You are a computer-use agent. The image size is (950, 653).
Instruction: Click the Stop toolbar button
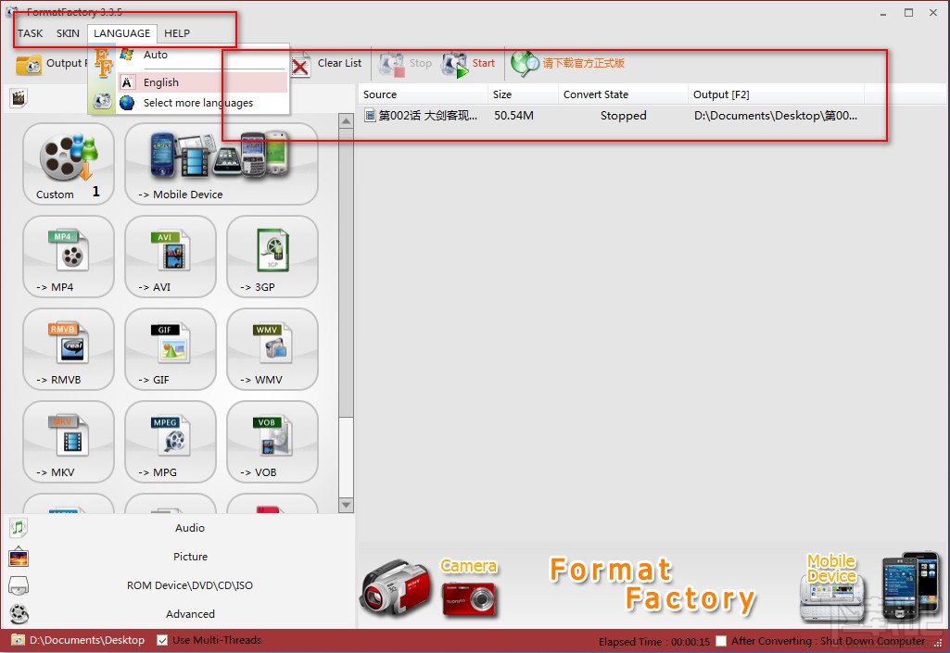405,64
